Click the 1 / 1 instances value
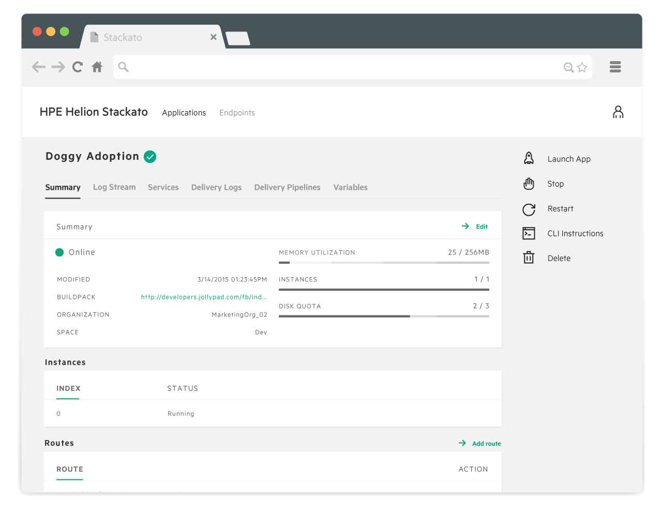Viewport: 662px width, 513px height. coord(482,279)
